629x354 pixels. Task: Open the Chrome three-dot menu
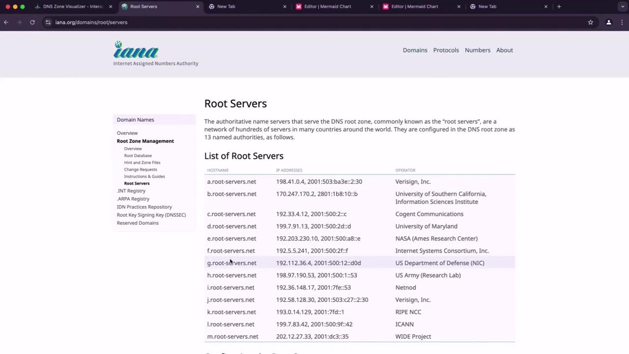[622, 22]
